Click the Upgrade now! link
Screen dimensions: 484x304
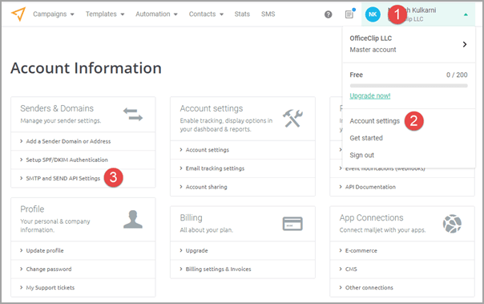pos(369,95)
